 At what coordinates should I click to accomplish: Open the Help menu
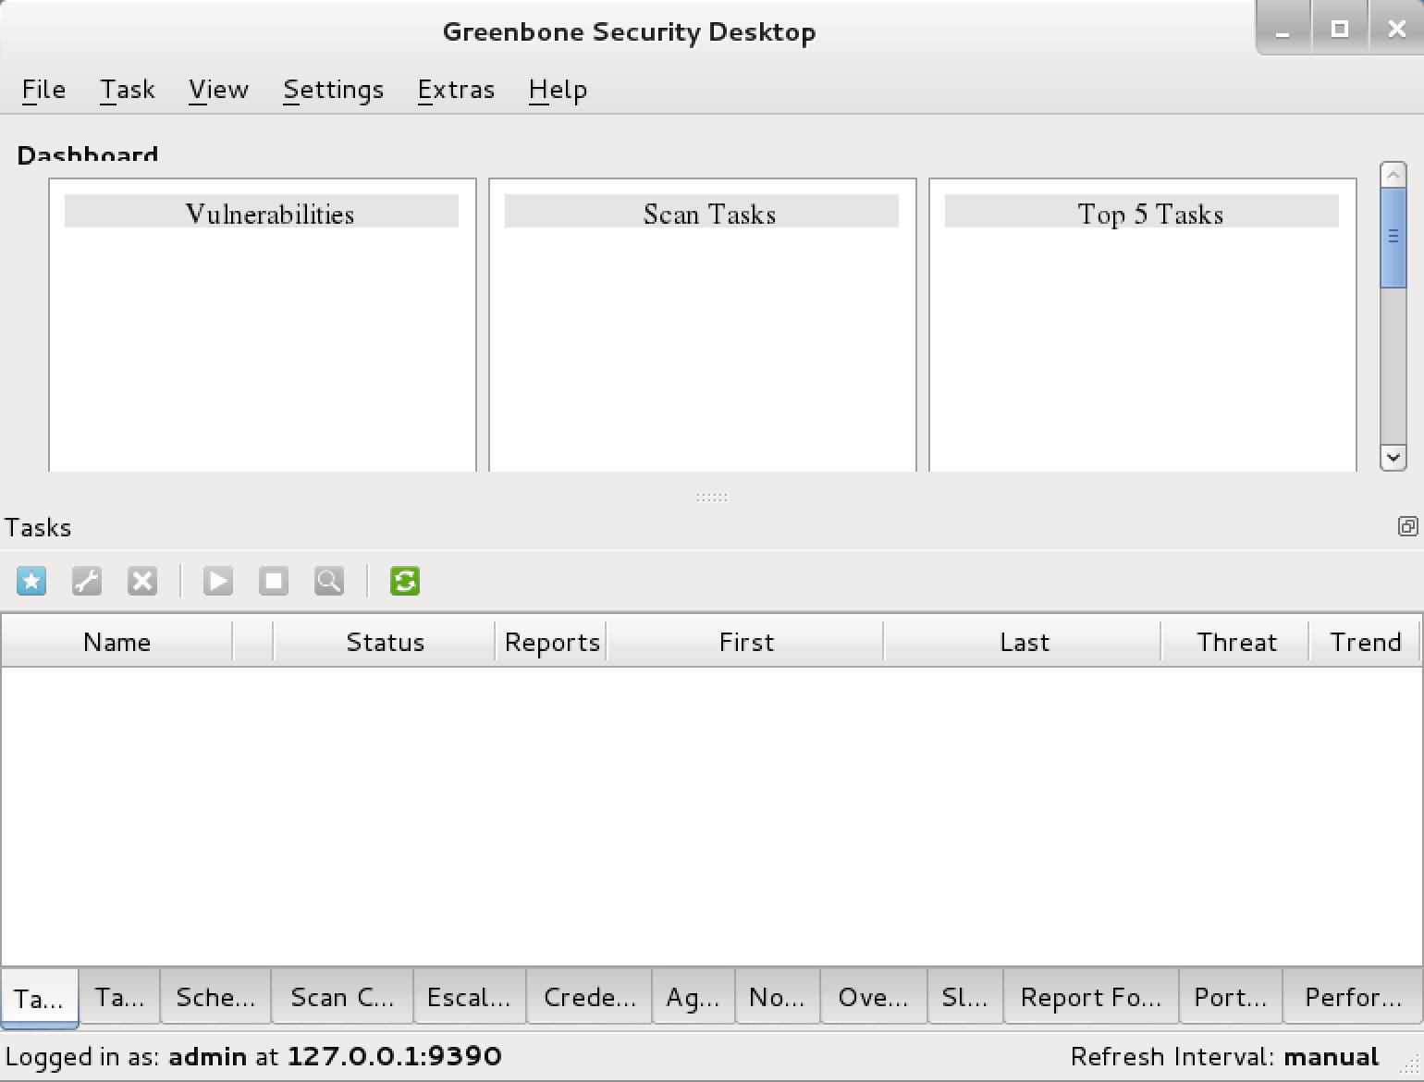click(558, 90)
